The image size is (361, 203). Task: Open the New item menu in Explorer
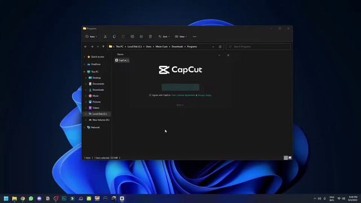point(91,37)
